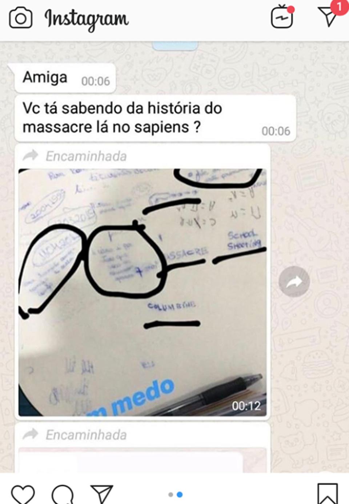Image resolution: width=349 pixels, height=504 pixels.
Task: Tap the red notification badge showing 1
Action: tap(340, 7)
